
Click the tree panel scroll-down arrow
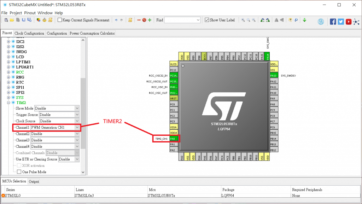pyautogui.click(x=83, y=172)
